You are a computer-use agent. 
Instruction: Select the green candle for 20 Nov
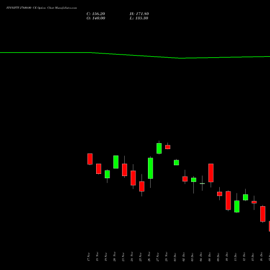point(116,162)
